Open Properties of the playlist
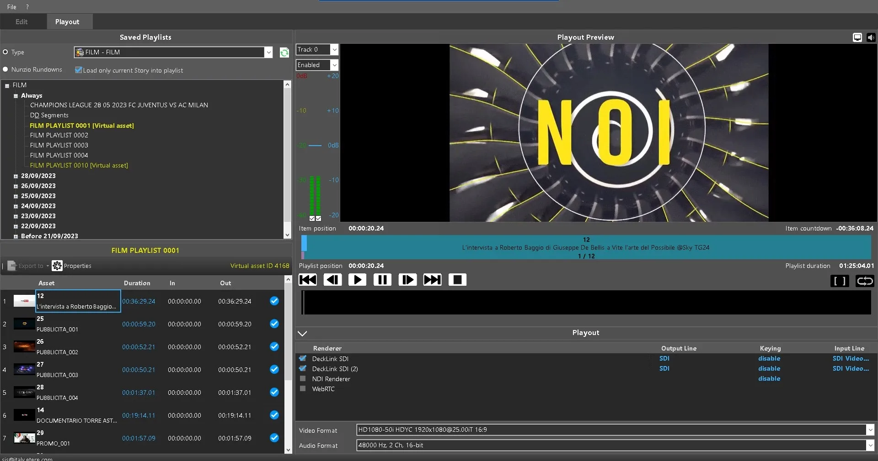This screenshot has height=461, width=878. coord(72,266)
